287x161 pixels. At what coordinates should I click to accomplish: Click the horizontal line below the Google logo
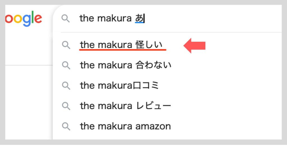click(28, 65)
